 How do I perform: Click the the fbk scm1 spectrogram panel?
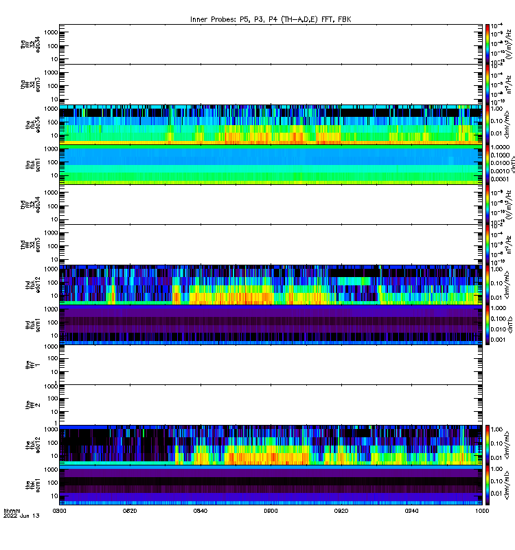pos(271,485)
